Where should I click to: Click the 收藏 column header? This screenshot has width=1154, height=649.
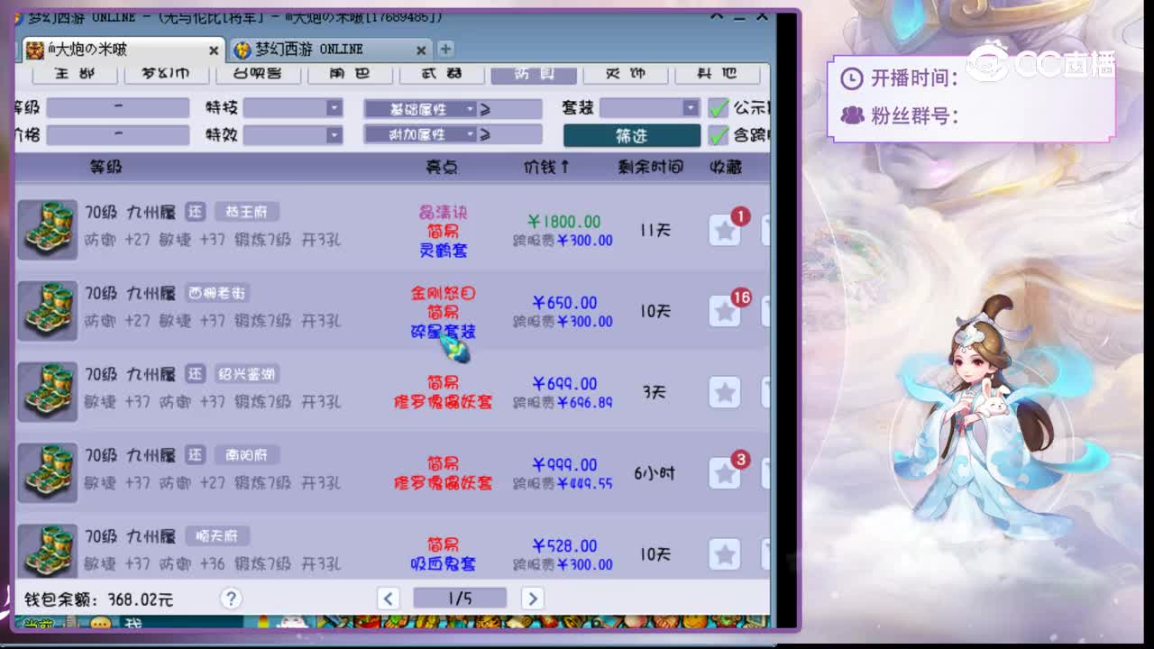pos(727,167)
